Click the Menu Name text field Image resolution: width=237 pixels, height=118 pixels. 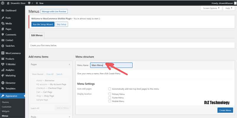point(111,65)
